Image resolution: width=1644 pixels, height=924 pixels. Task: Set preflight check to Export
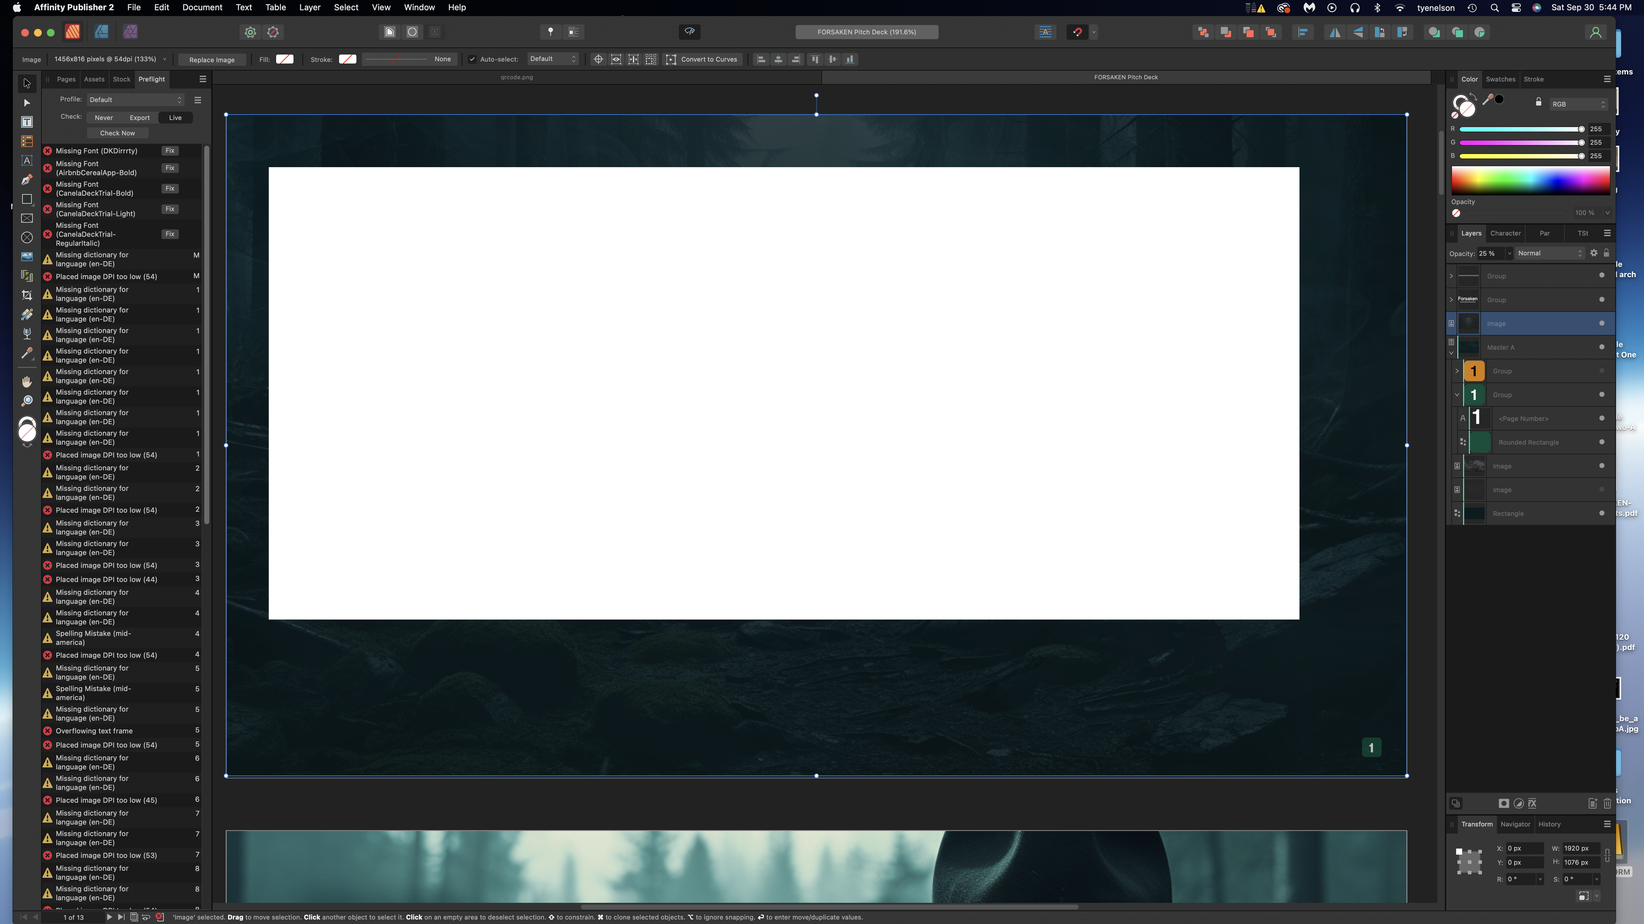(x=139, y=118)
